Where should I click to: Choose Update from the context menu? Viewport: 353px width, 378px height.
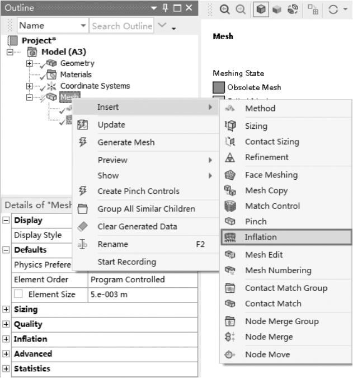point(111,125)
